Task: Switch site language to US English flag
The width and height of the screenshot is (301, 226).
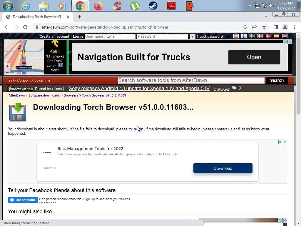Action: pos(236,36)
